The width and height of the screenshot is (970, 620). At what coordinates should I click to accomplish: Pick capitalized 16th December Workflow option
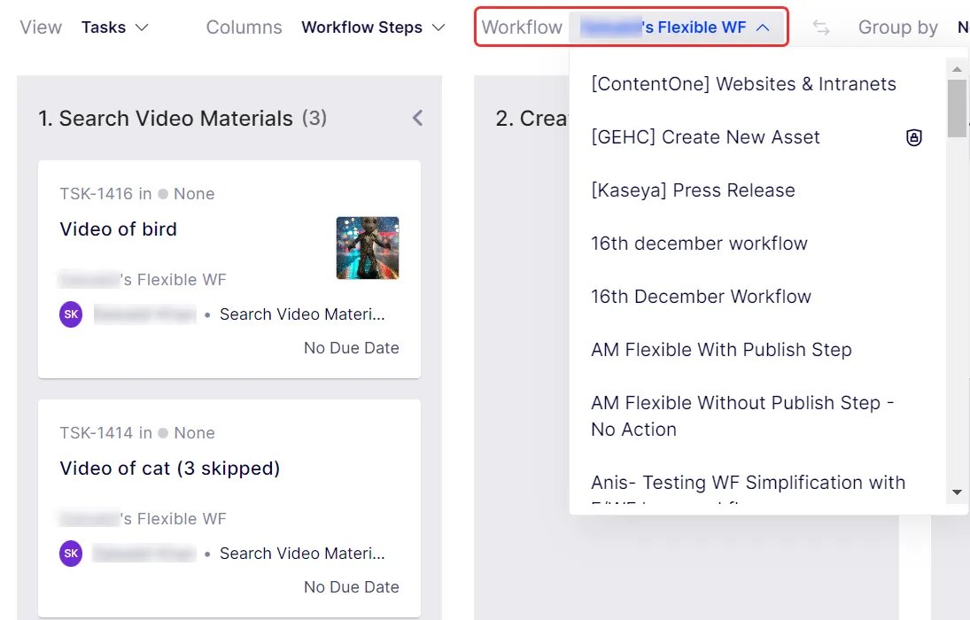[701, 297]
